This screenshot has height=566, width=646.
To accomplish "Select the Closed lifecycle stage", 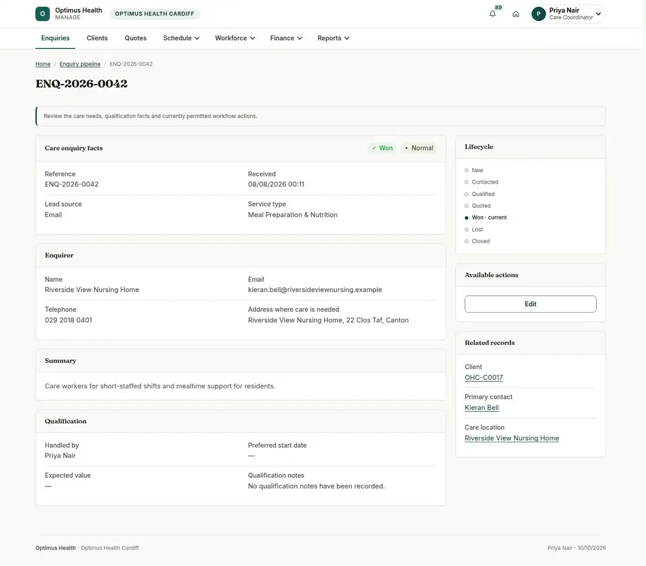I will pos(478,242).
